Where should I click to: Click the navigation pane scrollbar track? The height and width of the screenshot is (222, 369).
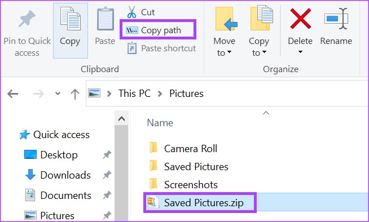tap(121, 174)
